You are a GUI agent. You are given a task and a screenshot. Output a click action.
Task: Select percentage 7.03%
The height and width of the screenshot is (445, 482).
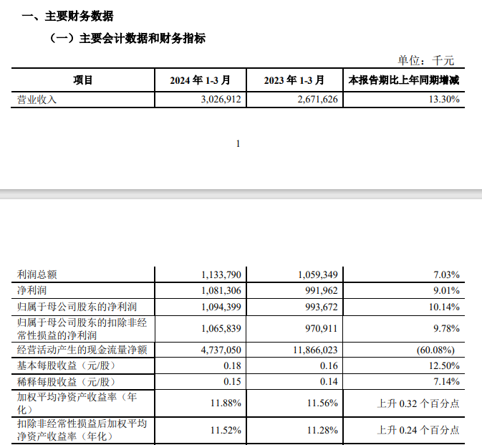pyautogui.click(x=446, y=274)
